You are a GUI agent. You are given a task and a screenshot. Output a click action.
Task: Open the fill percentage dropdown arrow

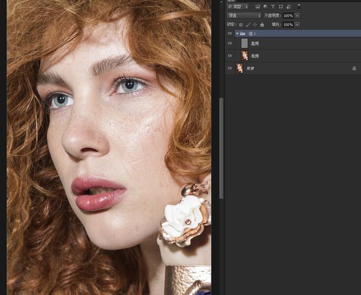(x=297, y=25)
